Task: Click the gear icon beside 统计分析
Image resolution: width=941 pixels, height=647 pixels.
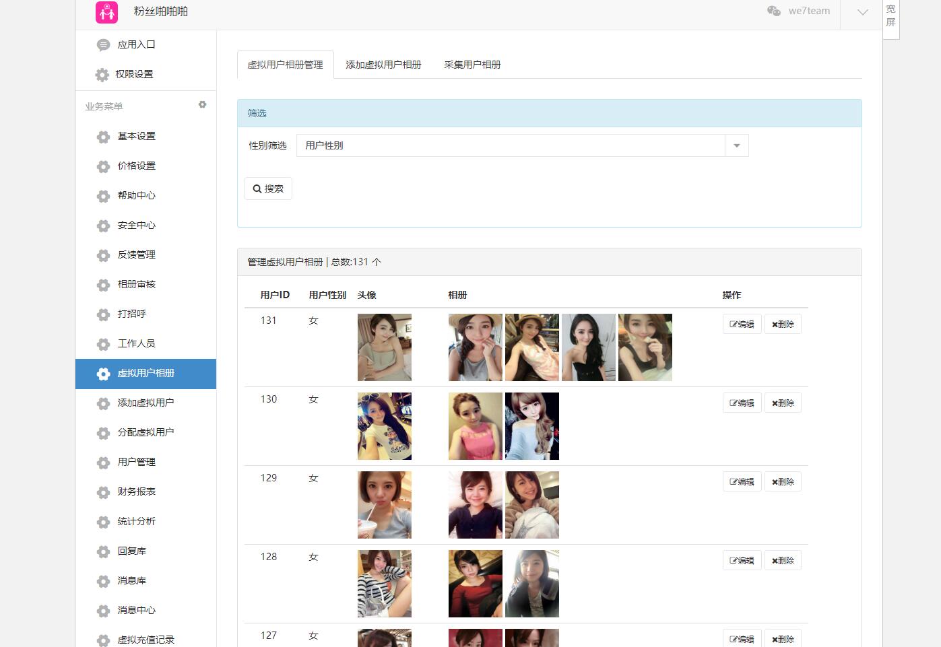Action: pos(103,522)
